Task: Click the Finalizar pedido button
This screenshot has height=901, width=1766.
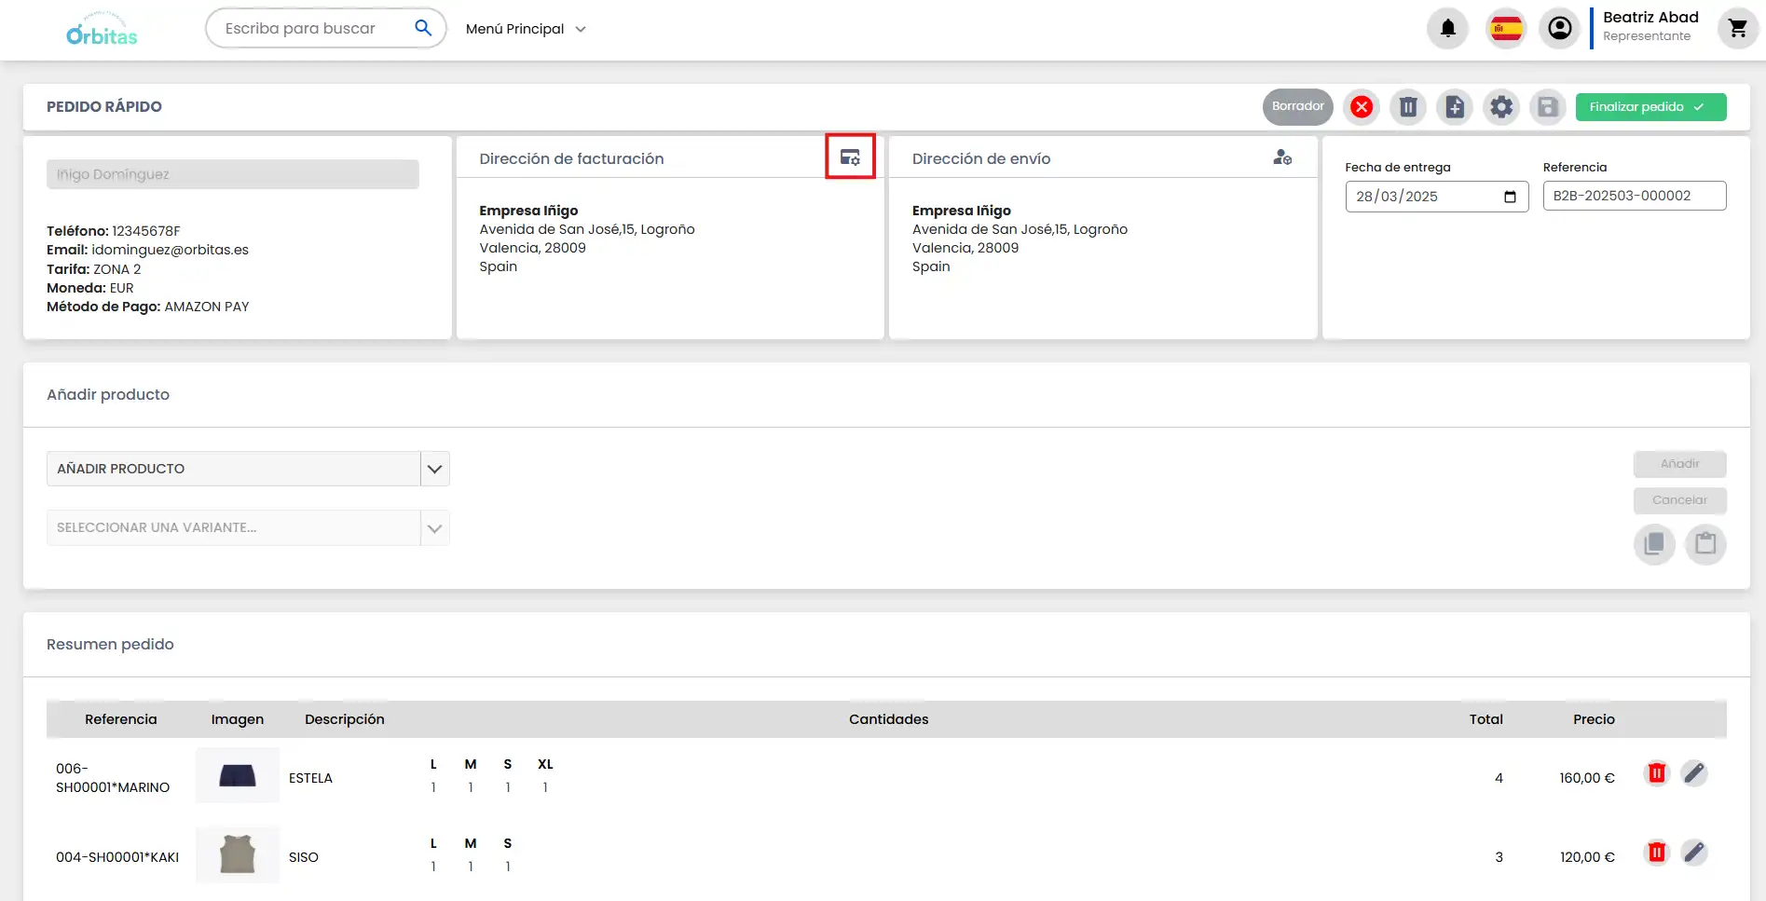Action: point(1650,107)
